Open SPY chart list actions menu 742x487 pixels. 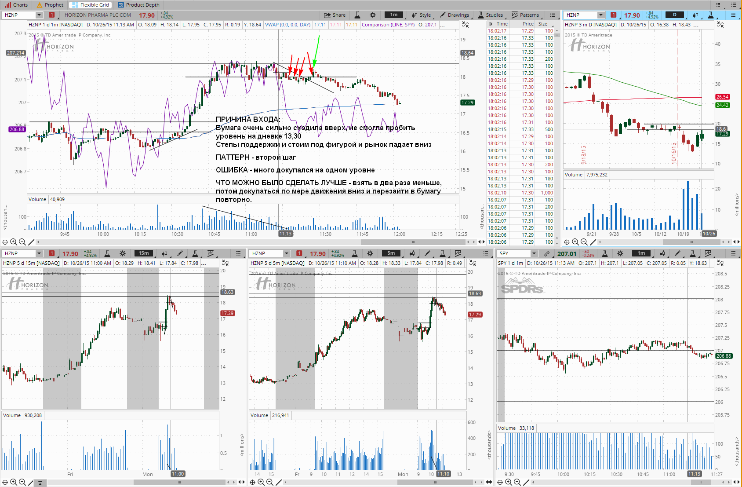coord(733,253)
